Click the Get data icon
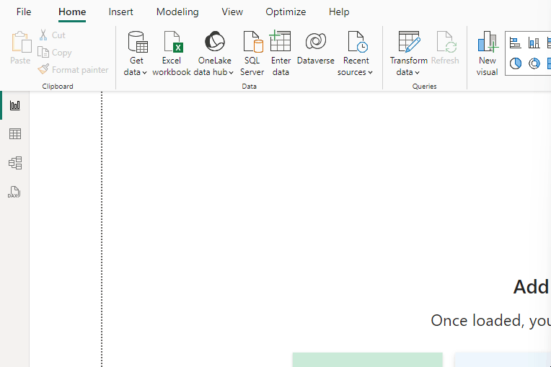This screenshot has width=551, height=367. pos(138,42)
